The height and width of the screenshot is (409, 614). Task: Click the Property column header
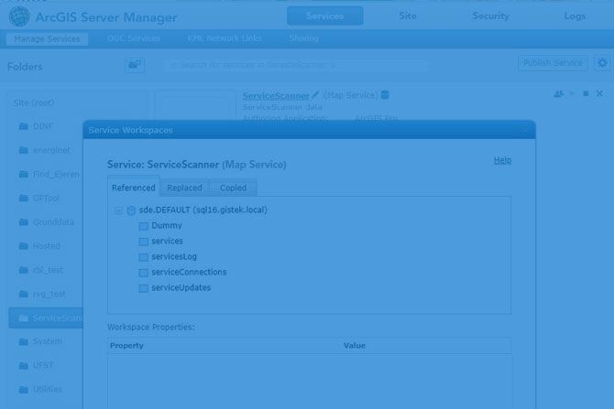click(126, 346)
